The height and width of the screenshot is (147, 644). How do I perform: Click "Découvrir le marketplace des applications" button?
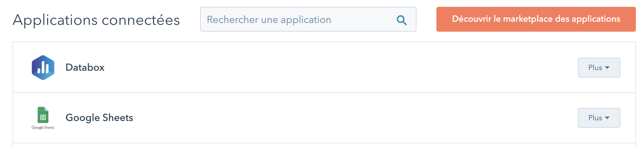tap(536, 19)
